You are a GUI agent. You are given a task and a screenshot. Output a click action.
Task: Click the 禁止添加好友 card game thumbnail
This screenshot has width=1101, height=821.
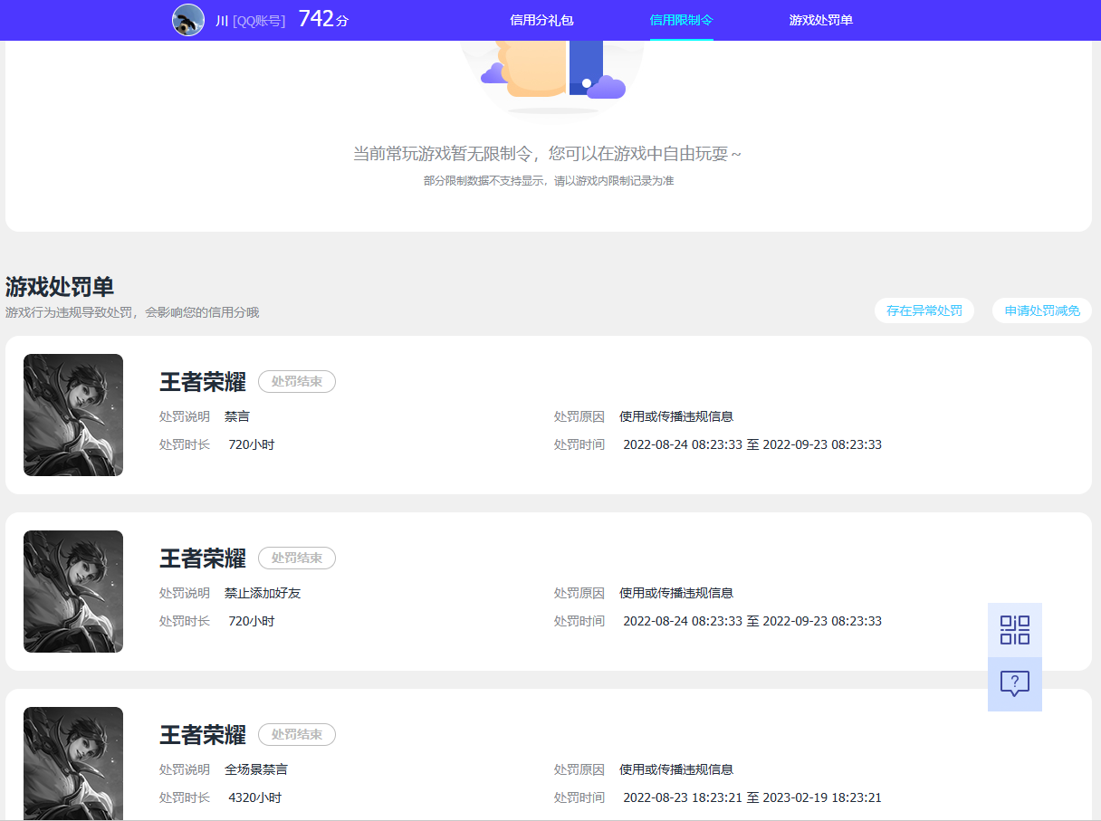point(73,591)
